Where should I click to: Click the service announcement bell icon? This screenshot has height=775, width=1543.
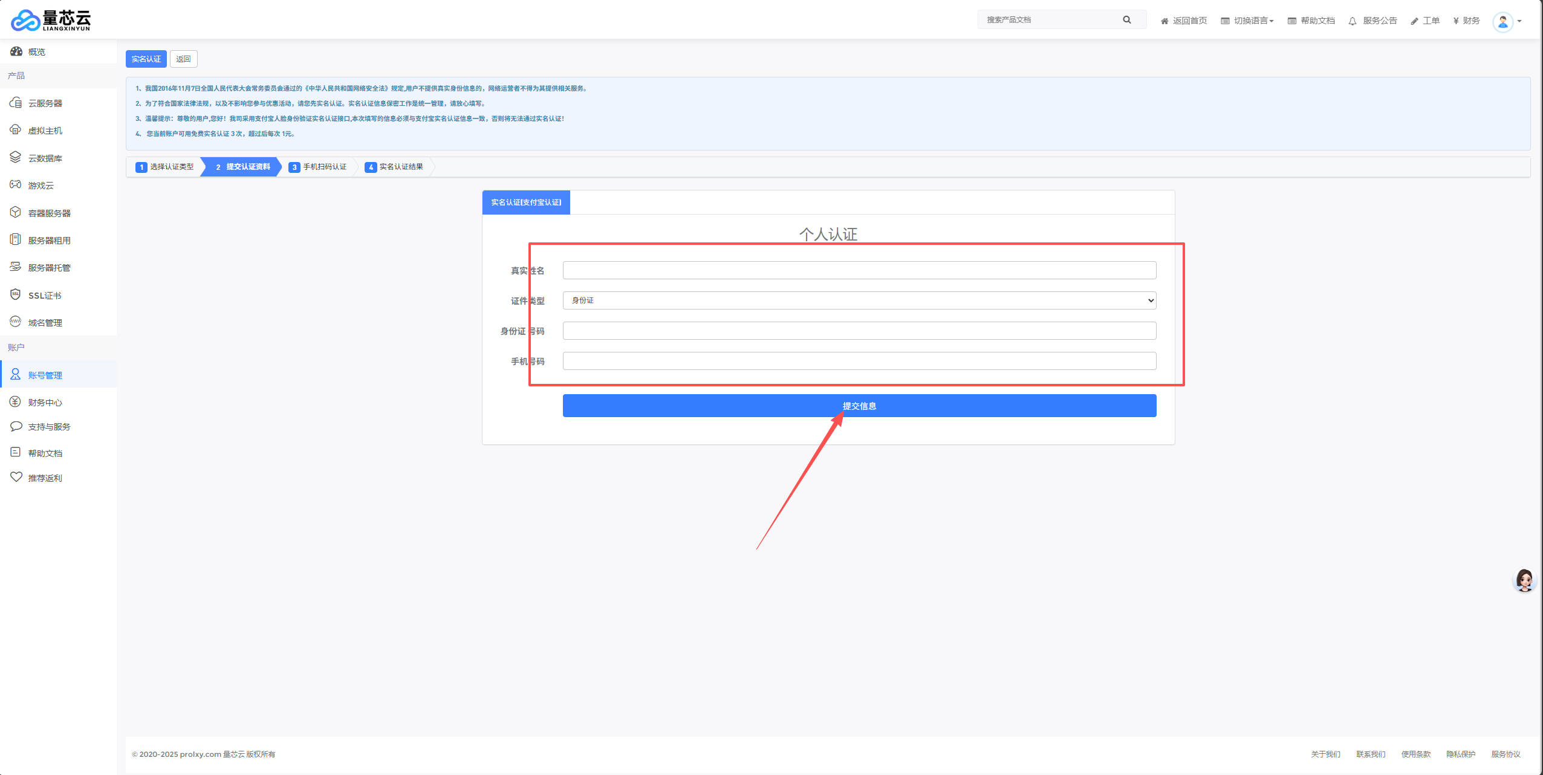pos(1353,21)
